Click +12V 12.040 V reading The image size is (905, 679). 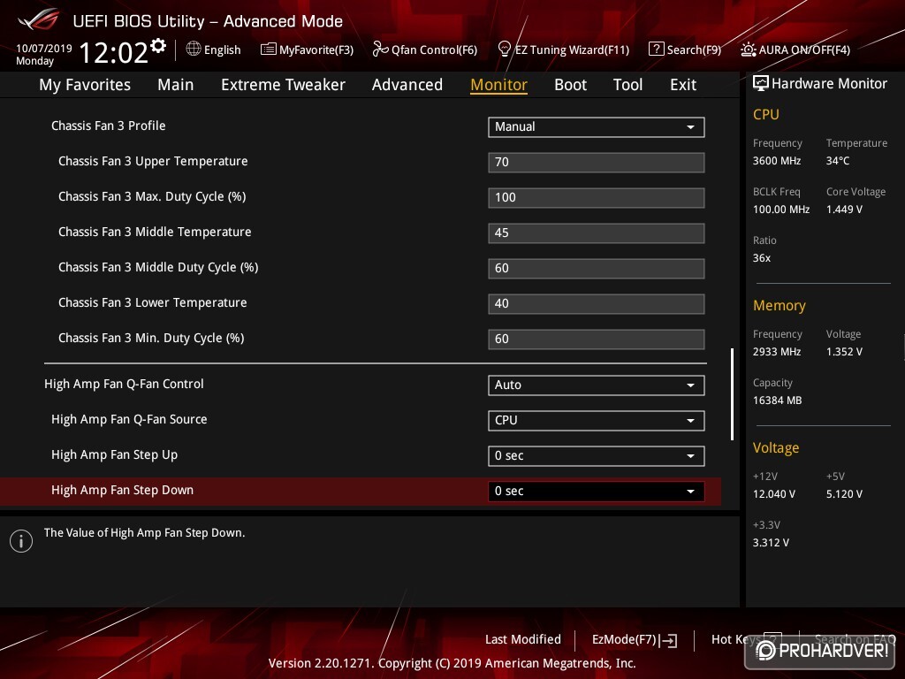774,494
